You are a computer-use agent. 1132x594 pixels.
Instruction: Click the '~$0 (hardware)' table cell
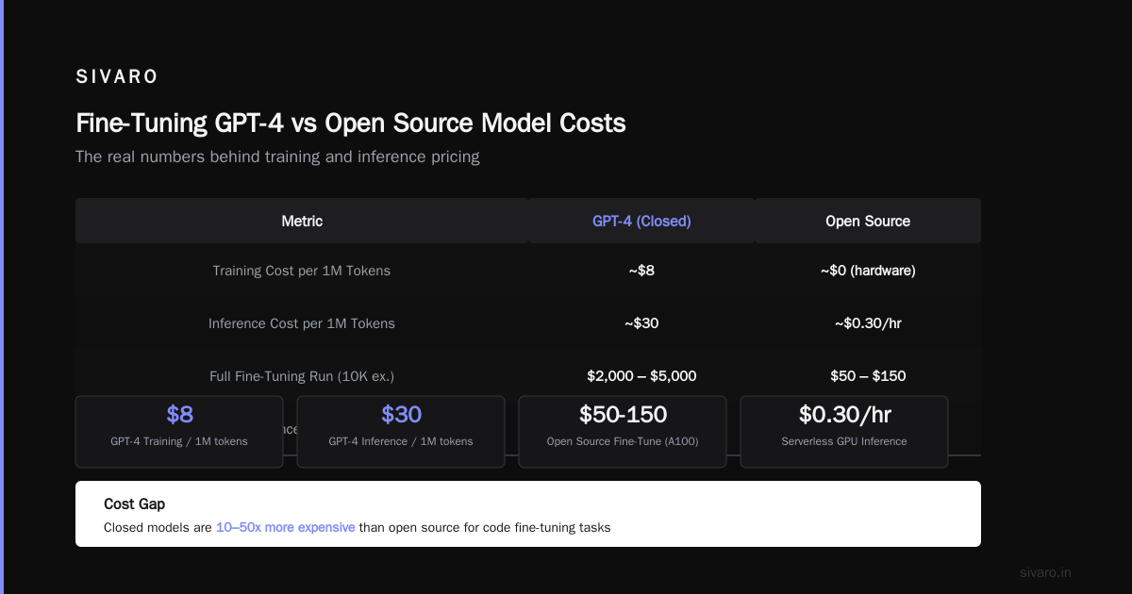click(868, 271)
